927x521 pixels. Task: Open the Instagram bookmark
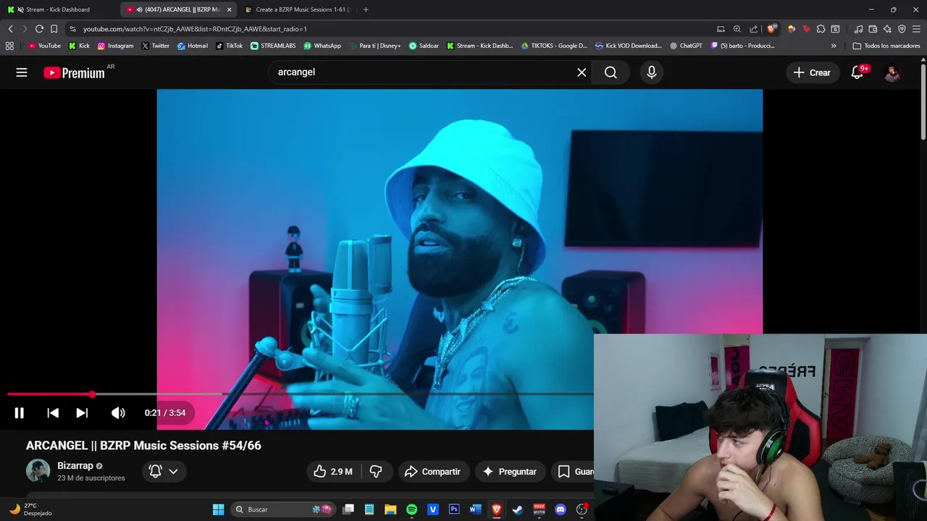click(115, 46)
